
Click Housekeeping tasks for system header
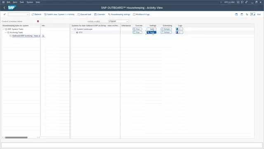click(16, 26)
